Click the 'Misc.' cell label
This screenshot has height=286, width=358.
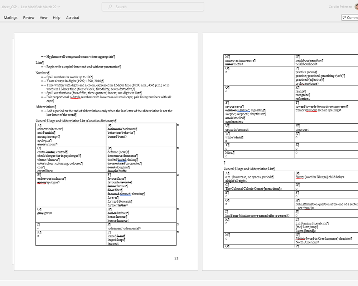coord(229,152)
